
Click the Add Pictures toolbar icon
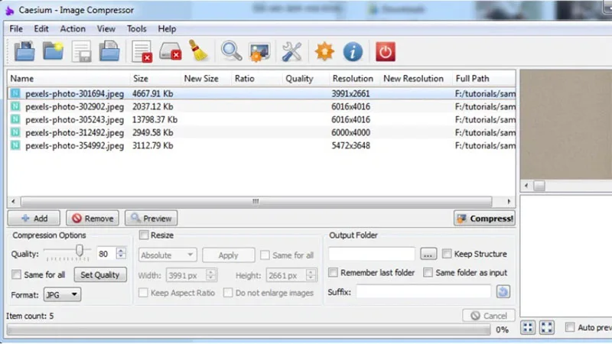coord(24,51)
